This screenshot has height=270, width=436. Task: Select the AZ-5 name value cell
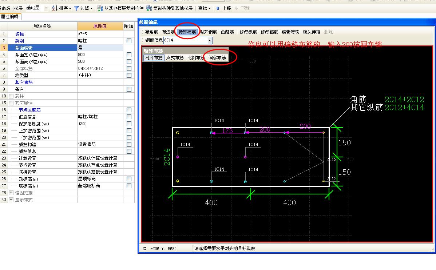pyautogui.click(x=100, y=34)
